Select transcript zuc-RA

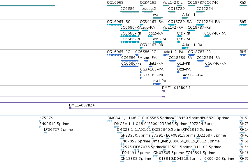(x=145, y=30)
